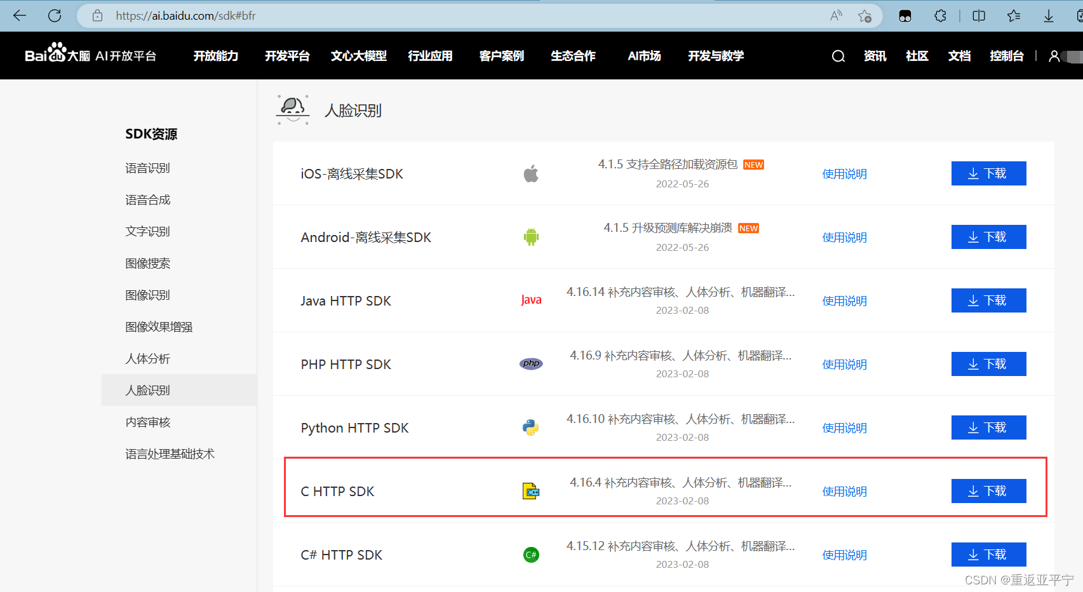Click 使用说明 for C HTTP SDK

pos(844,490)
